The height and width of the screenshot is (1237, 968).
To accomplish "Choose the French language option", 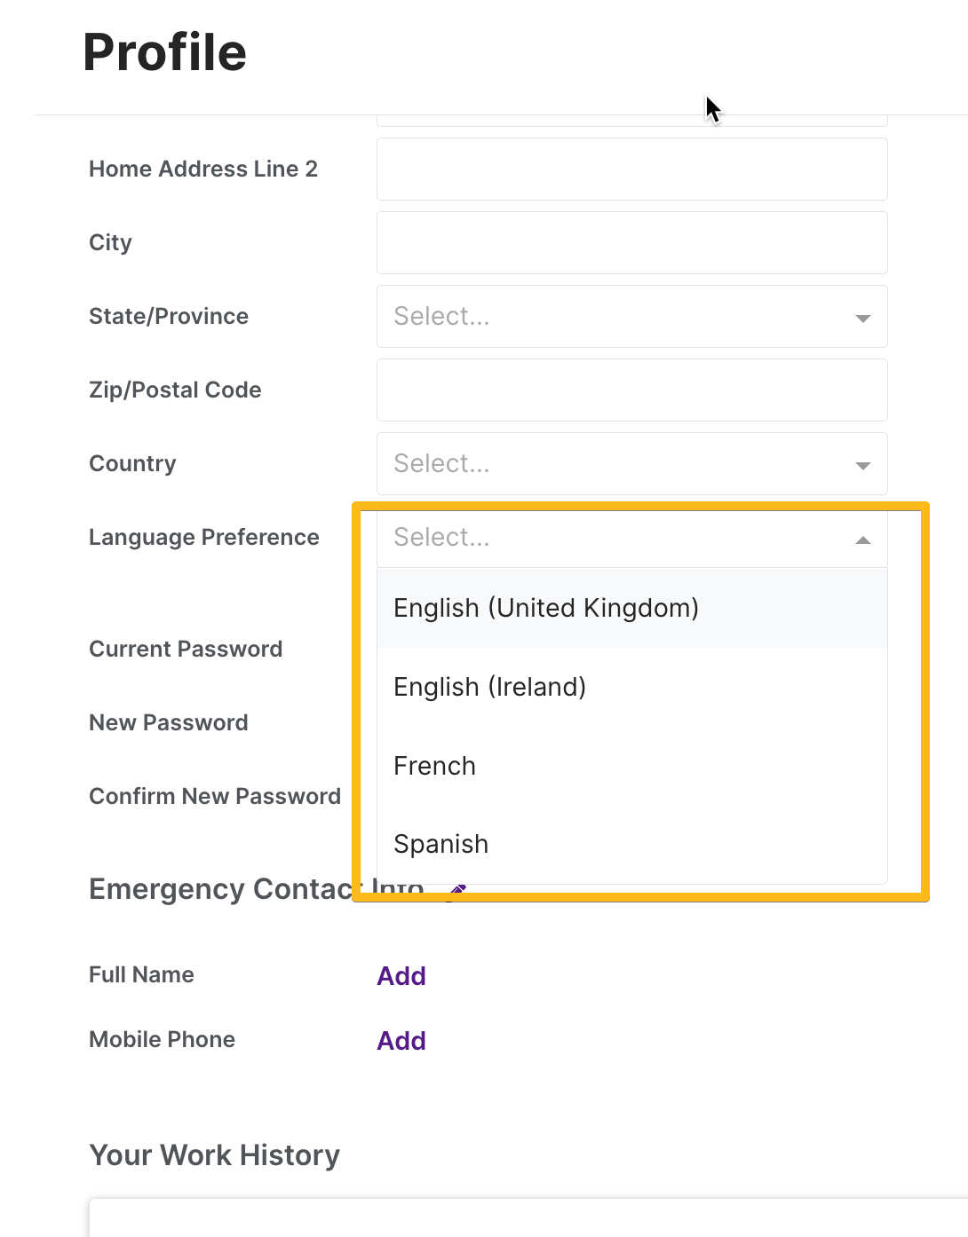I will [x=434, y=766].
